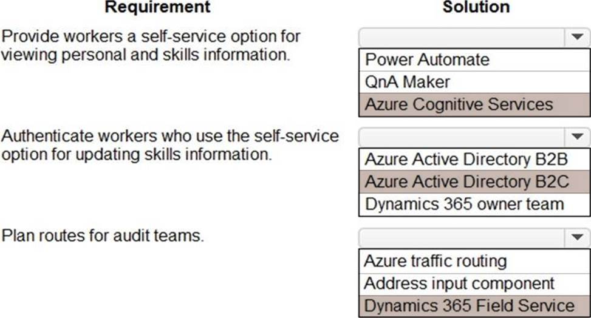Screen dimensions: 591x318
Task: Expand the dropdown arrow for authenticating workers
Action: (576, 137)
